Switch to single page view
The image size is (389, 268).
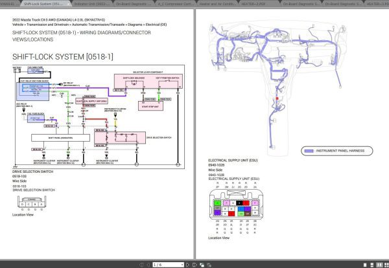pyautogui.click(x=365, y=265)
